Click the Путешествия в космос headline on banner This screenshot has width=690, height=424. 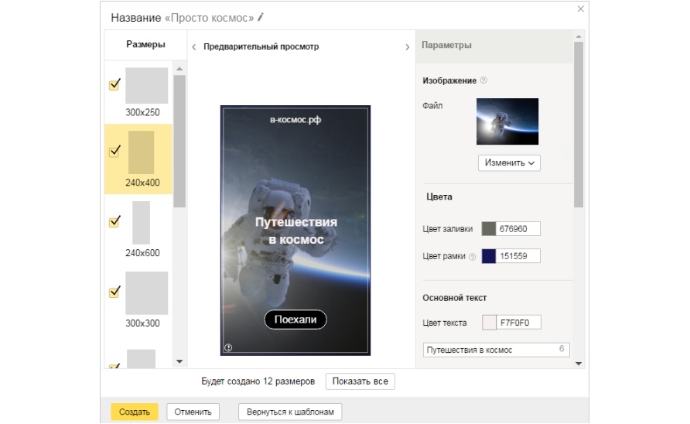click(295, 231)
